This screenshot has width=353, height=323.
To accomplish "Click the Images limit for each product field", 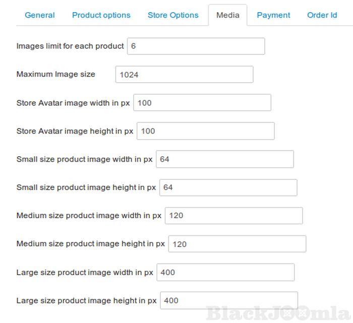I will point(196,46).
